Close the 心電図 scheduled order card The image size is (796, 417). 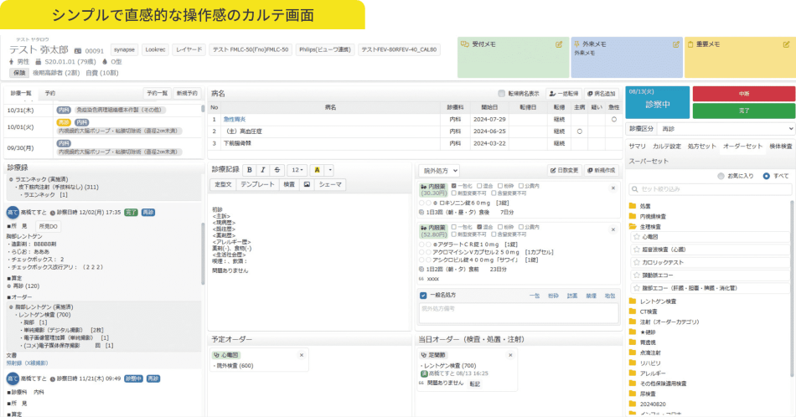pos(301,356)
